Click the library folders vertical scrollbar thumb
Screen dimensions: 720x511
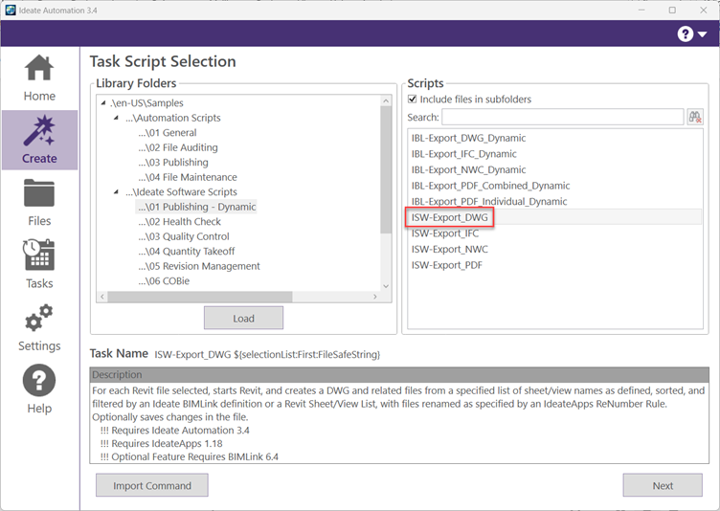[x=386, y=170]
